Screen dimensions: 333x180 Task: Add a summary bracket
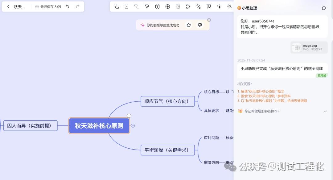(x=188, y=6)
